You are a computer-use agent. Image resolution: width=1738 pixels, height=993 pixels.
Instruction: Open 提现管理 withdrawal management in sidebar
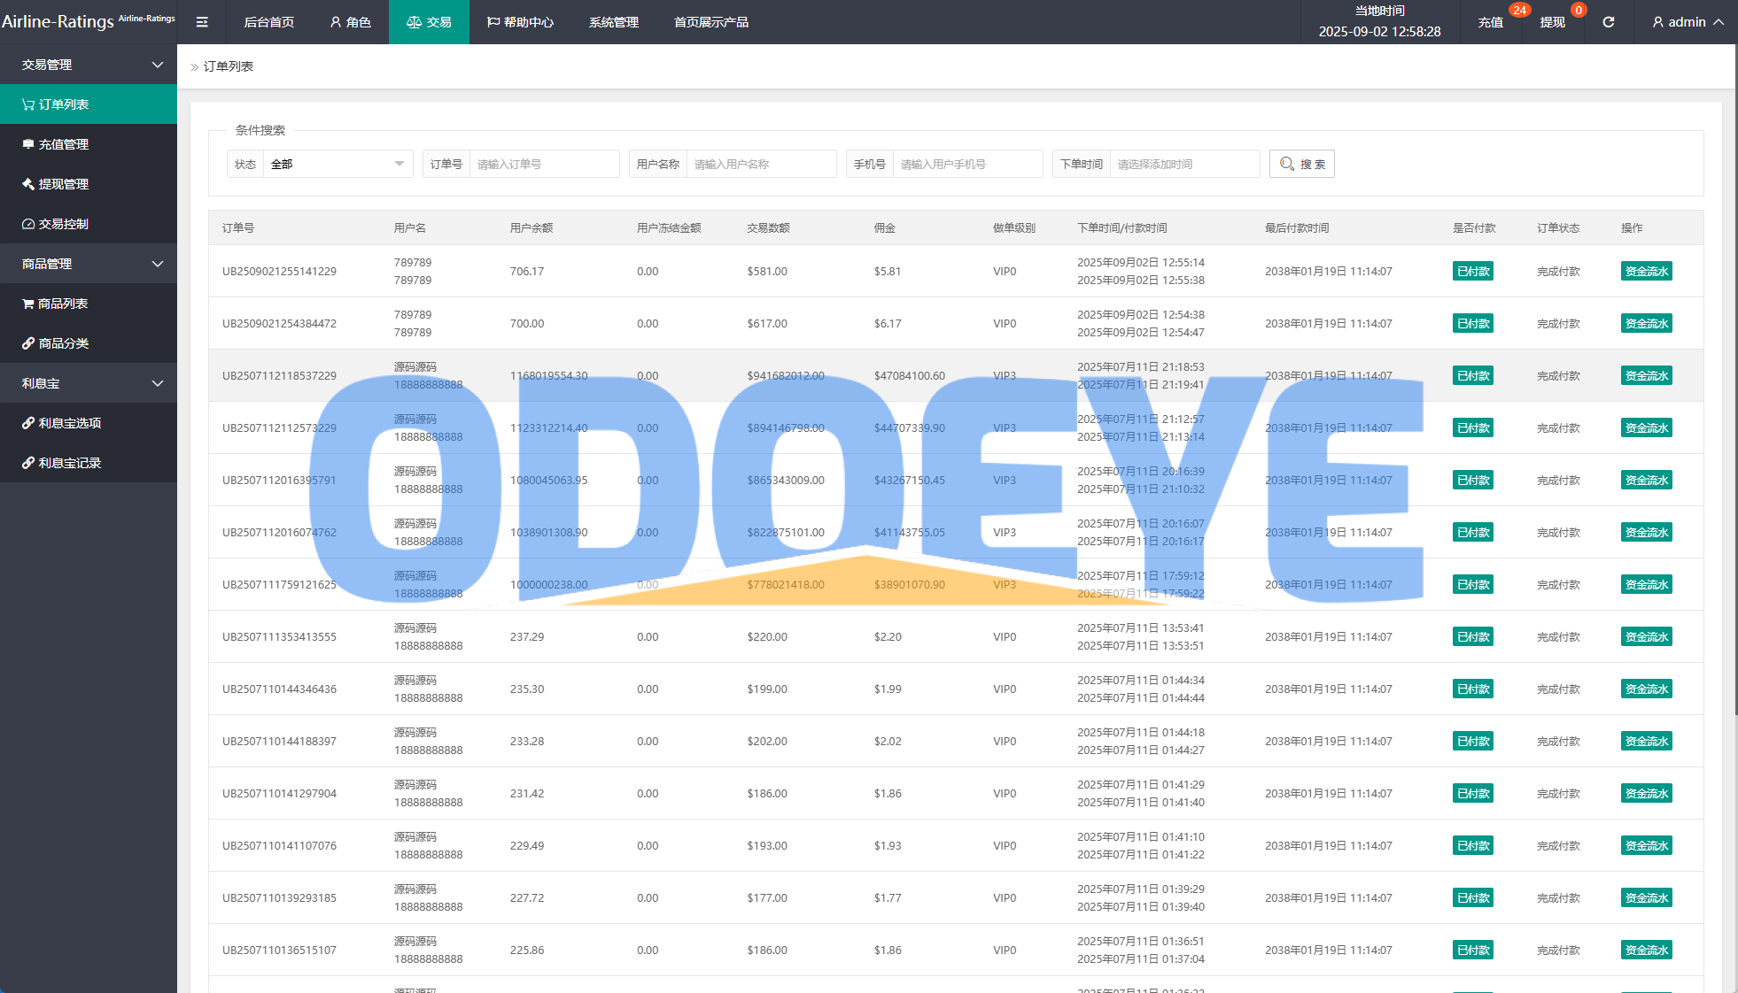point(63,184)
